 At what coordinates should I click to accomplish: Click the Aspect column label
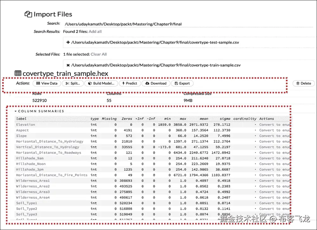(23, 130)
